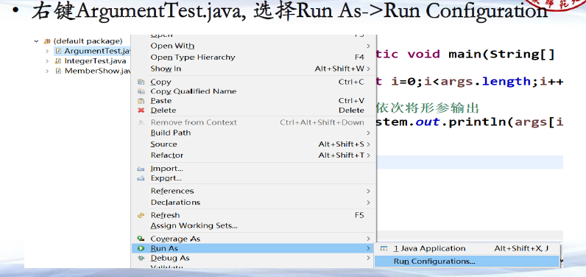Select MemberShow.java in package tree

[97, 71]
